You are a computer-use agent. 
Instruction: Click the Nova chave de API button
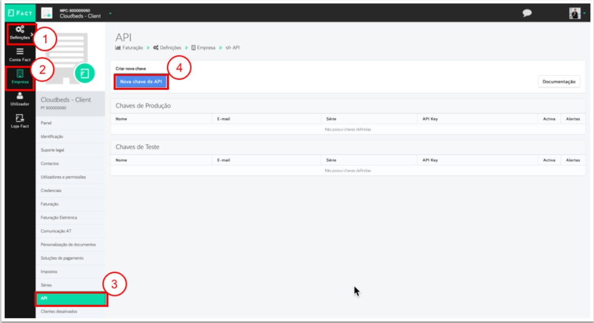[141, 82]
